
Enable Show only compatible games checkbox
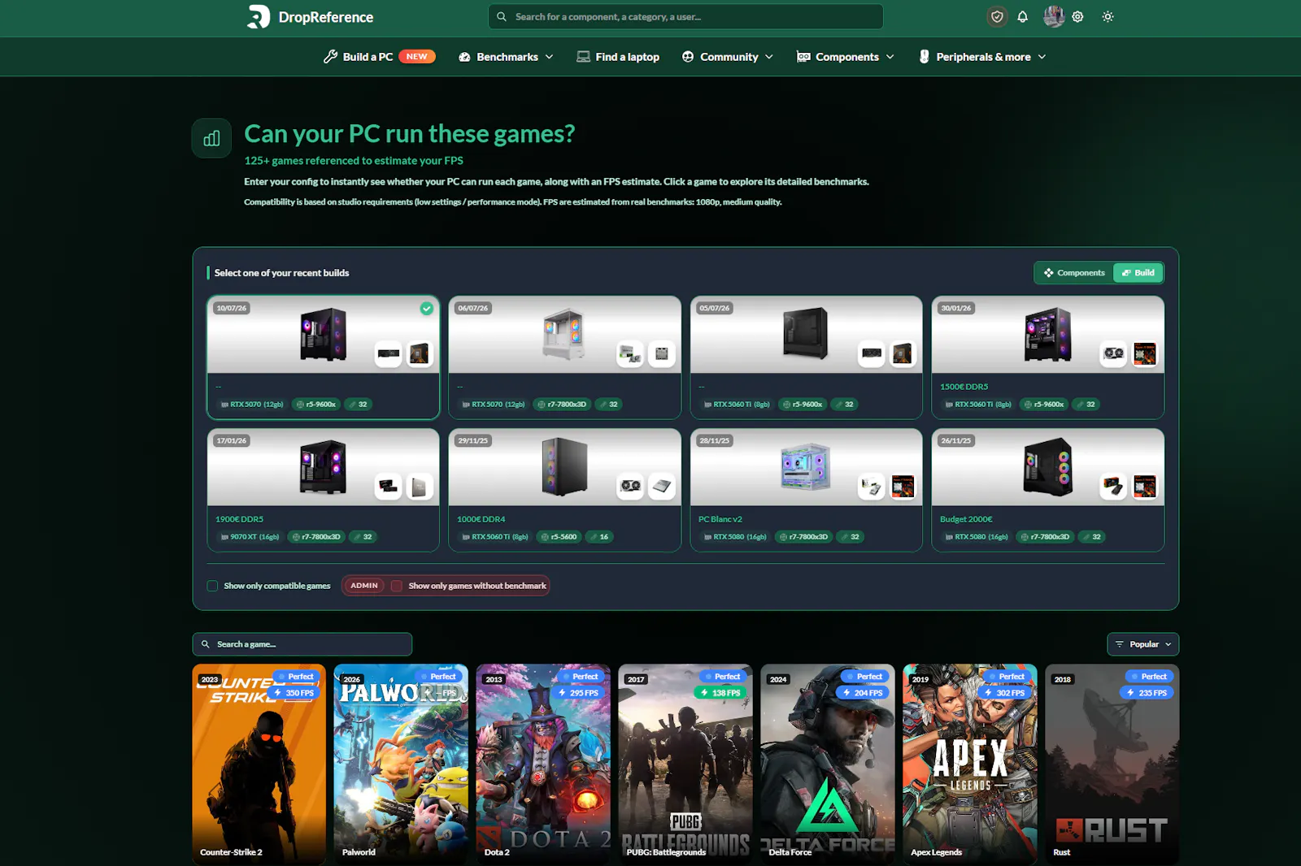pos(212,586)
